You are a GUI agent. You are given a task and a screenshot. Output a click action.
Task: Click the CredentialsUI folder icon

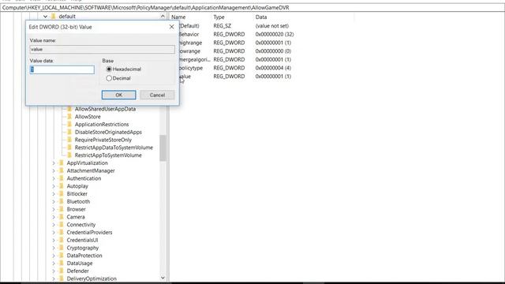(x=62, y=240)
